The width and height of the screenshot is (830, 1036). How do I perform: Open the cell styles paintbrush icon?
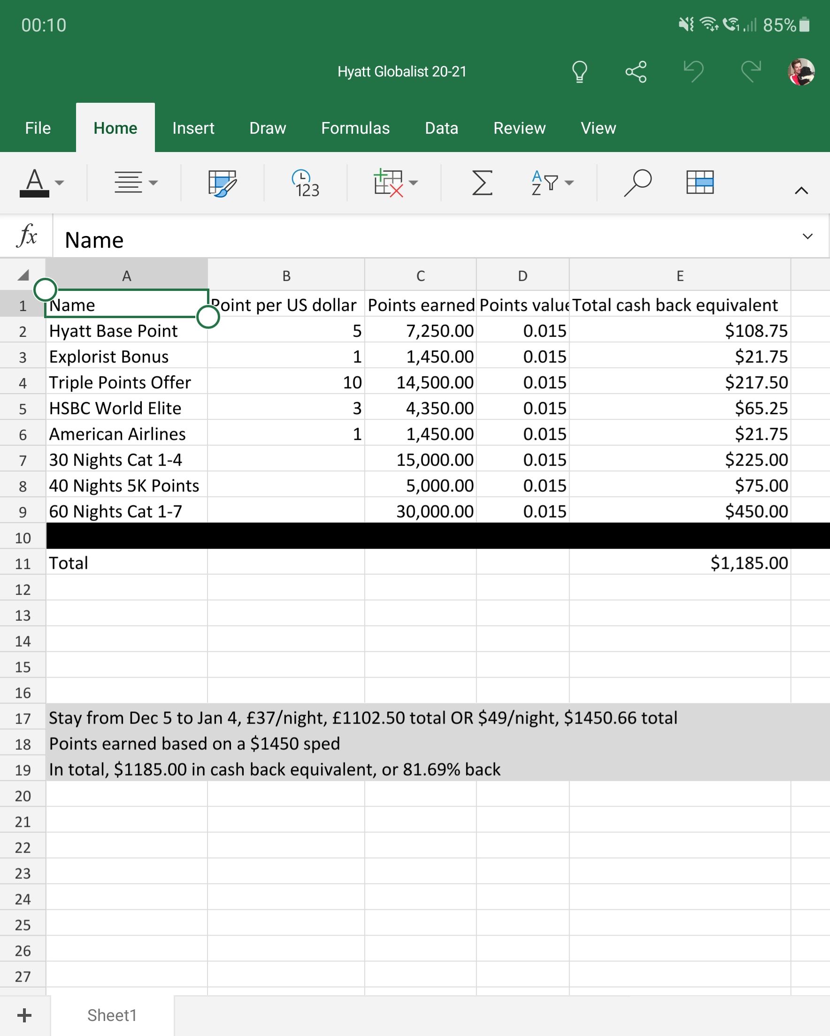222,183
